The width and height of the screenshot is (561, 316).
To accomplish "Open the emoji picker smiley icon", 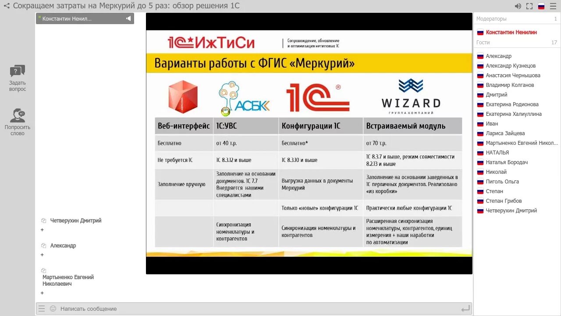I will click(53, 309).
